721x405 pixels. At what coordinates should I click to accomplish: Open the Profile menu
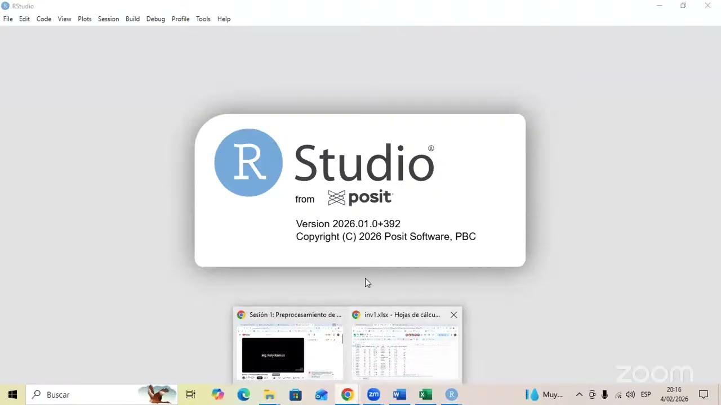(x=180, y=19)
